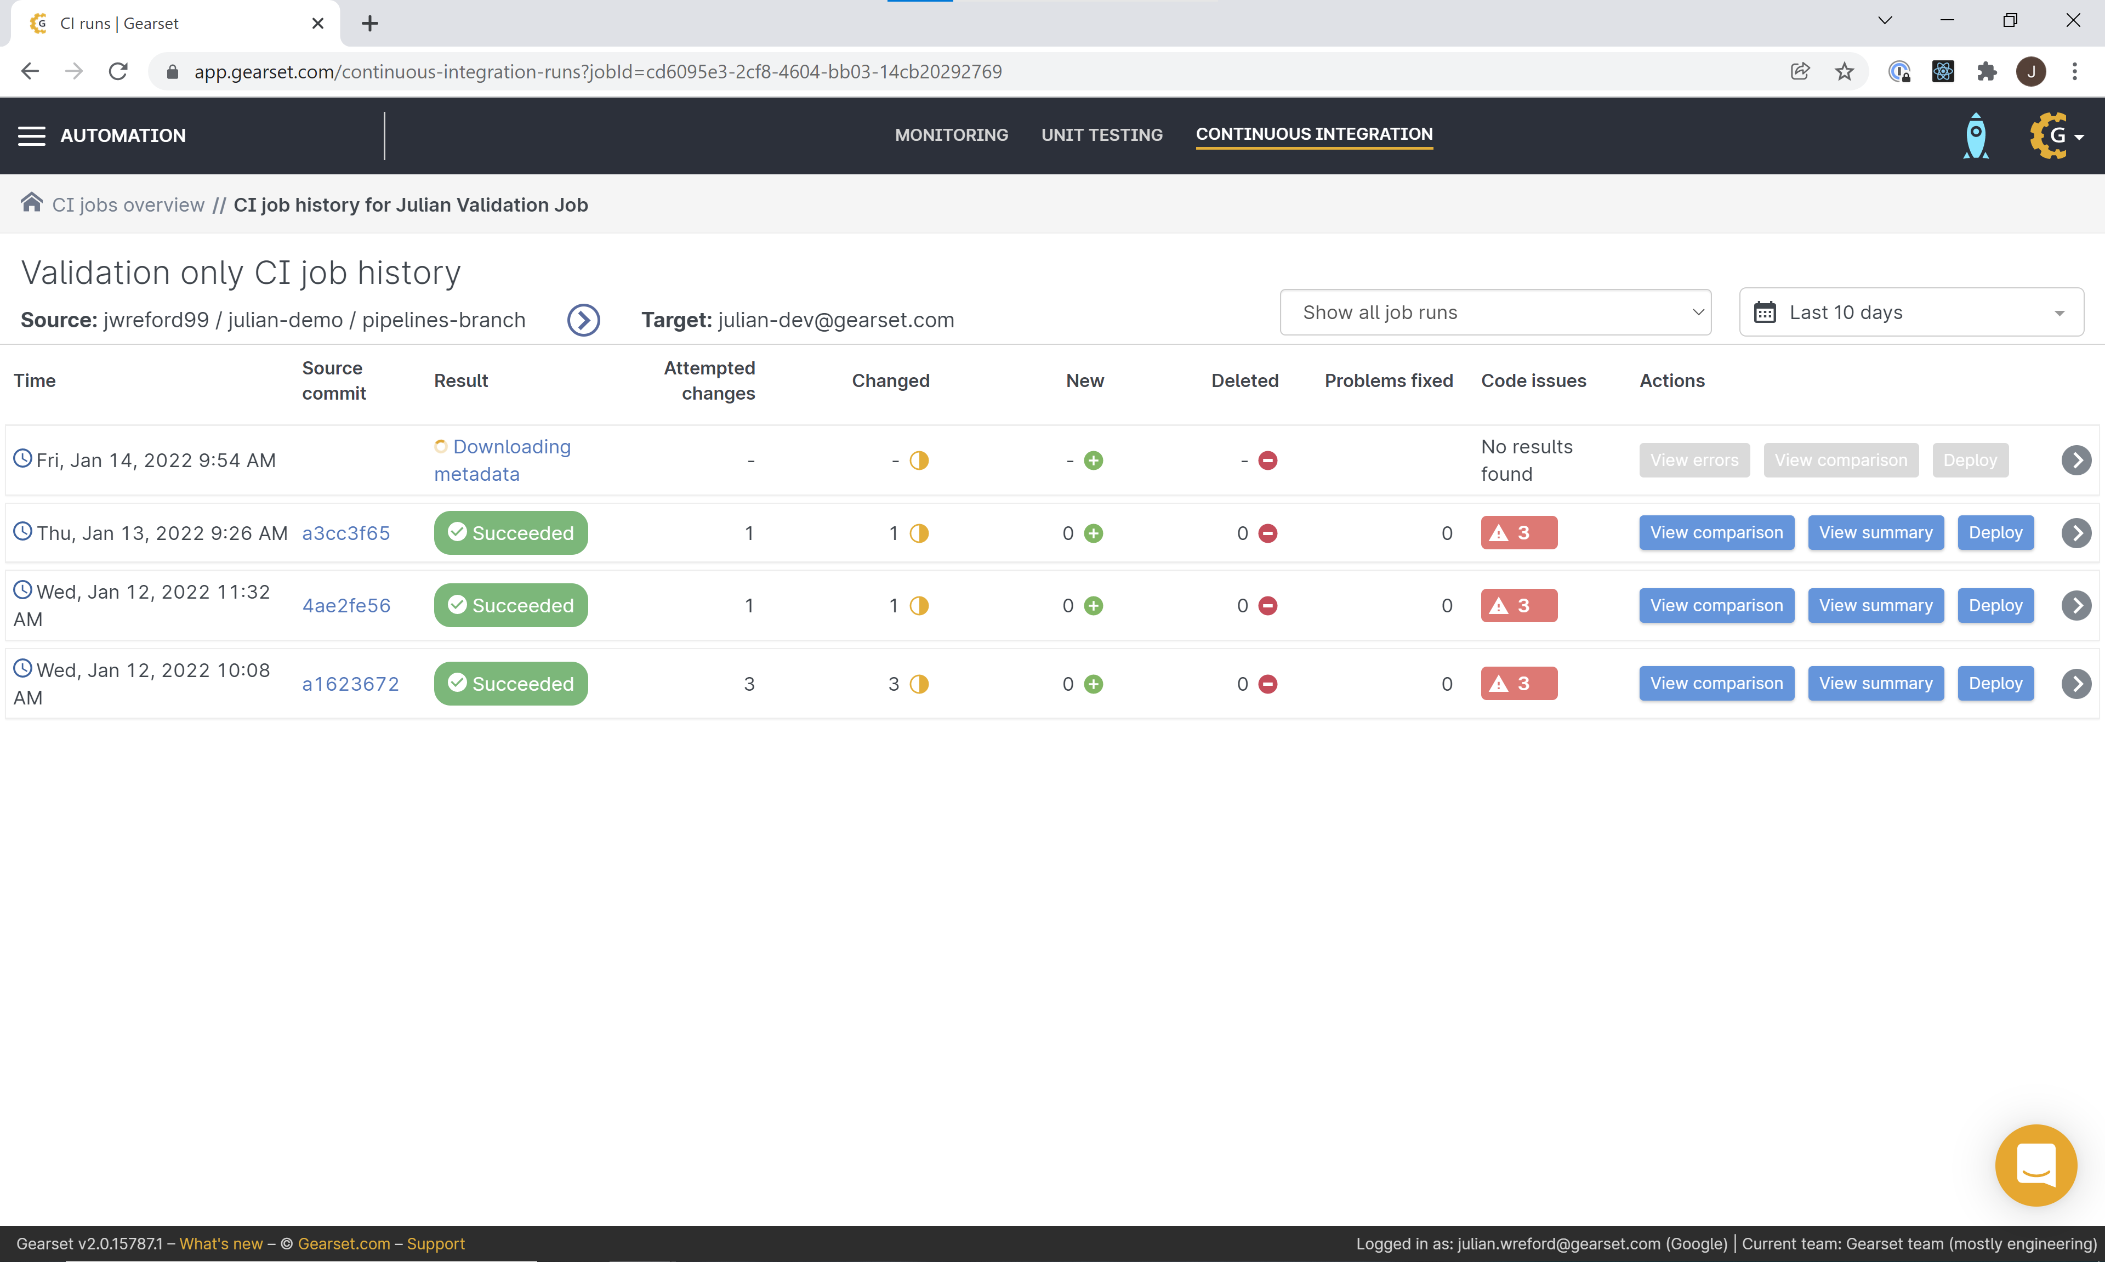This screenshot has width=2105, height=1262.
Task: Click the home icon in breadcrumb
Action: [x=31, y=203]
